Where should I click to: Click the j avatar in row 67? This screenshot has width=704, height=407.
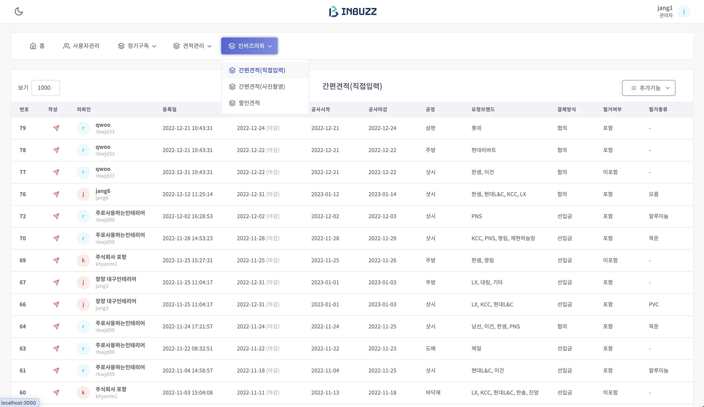coord(83,282)
